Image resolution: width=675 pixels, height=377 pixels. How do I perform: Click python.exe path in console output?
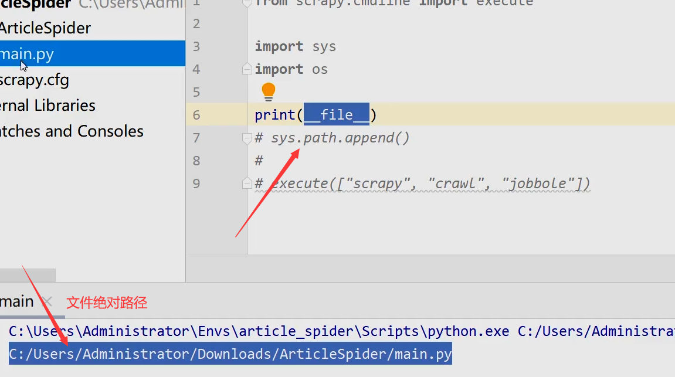point(258,331)
